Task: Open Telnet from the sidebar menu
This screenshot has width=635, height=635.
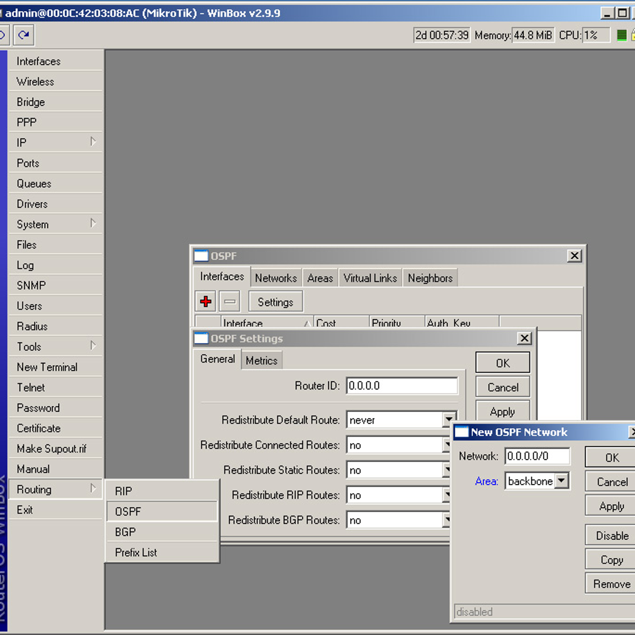Action: [55, 387]
